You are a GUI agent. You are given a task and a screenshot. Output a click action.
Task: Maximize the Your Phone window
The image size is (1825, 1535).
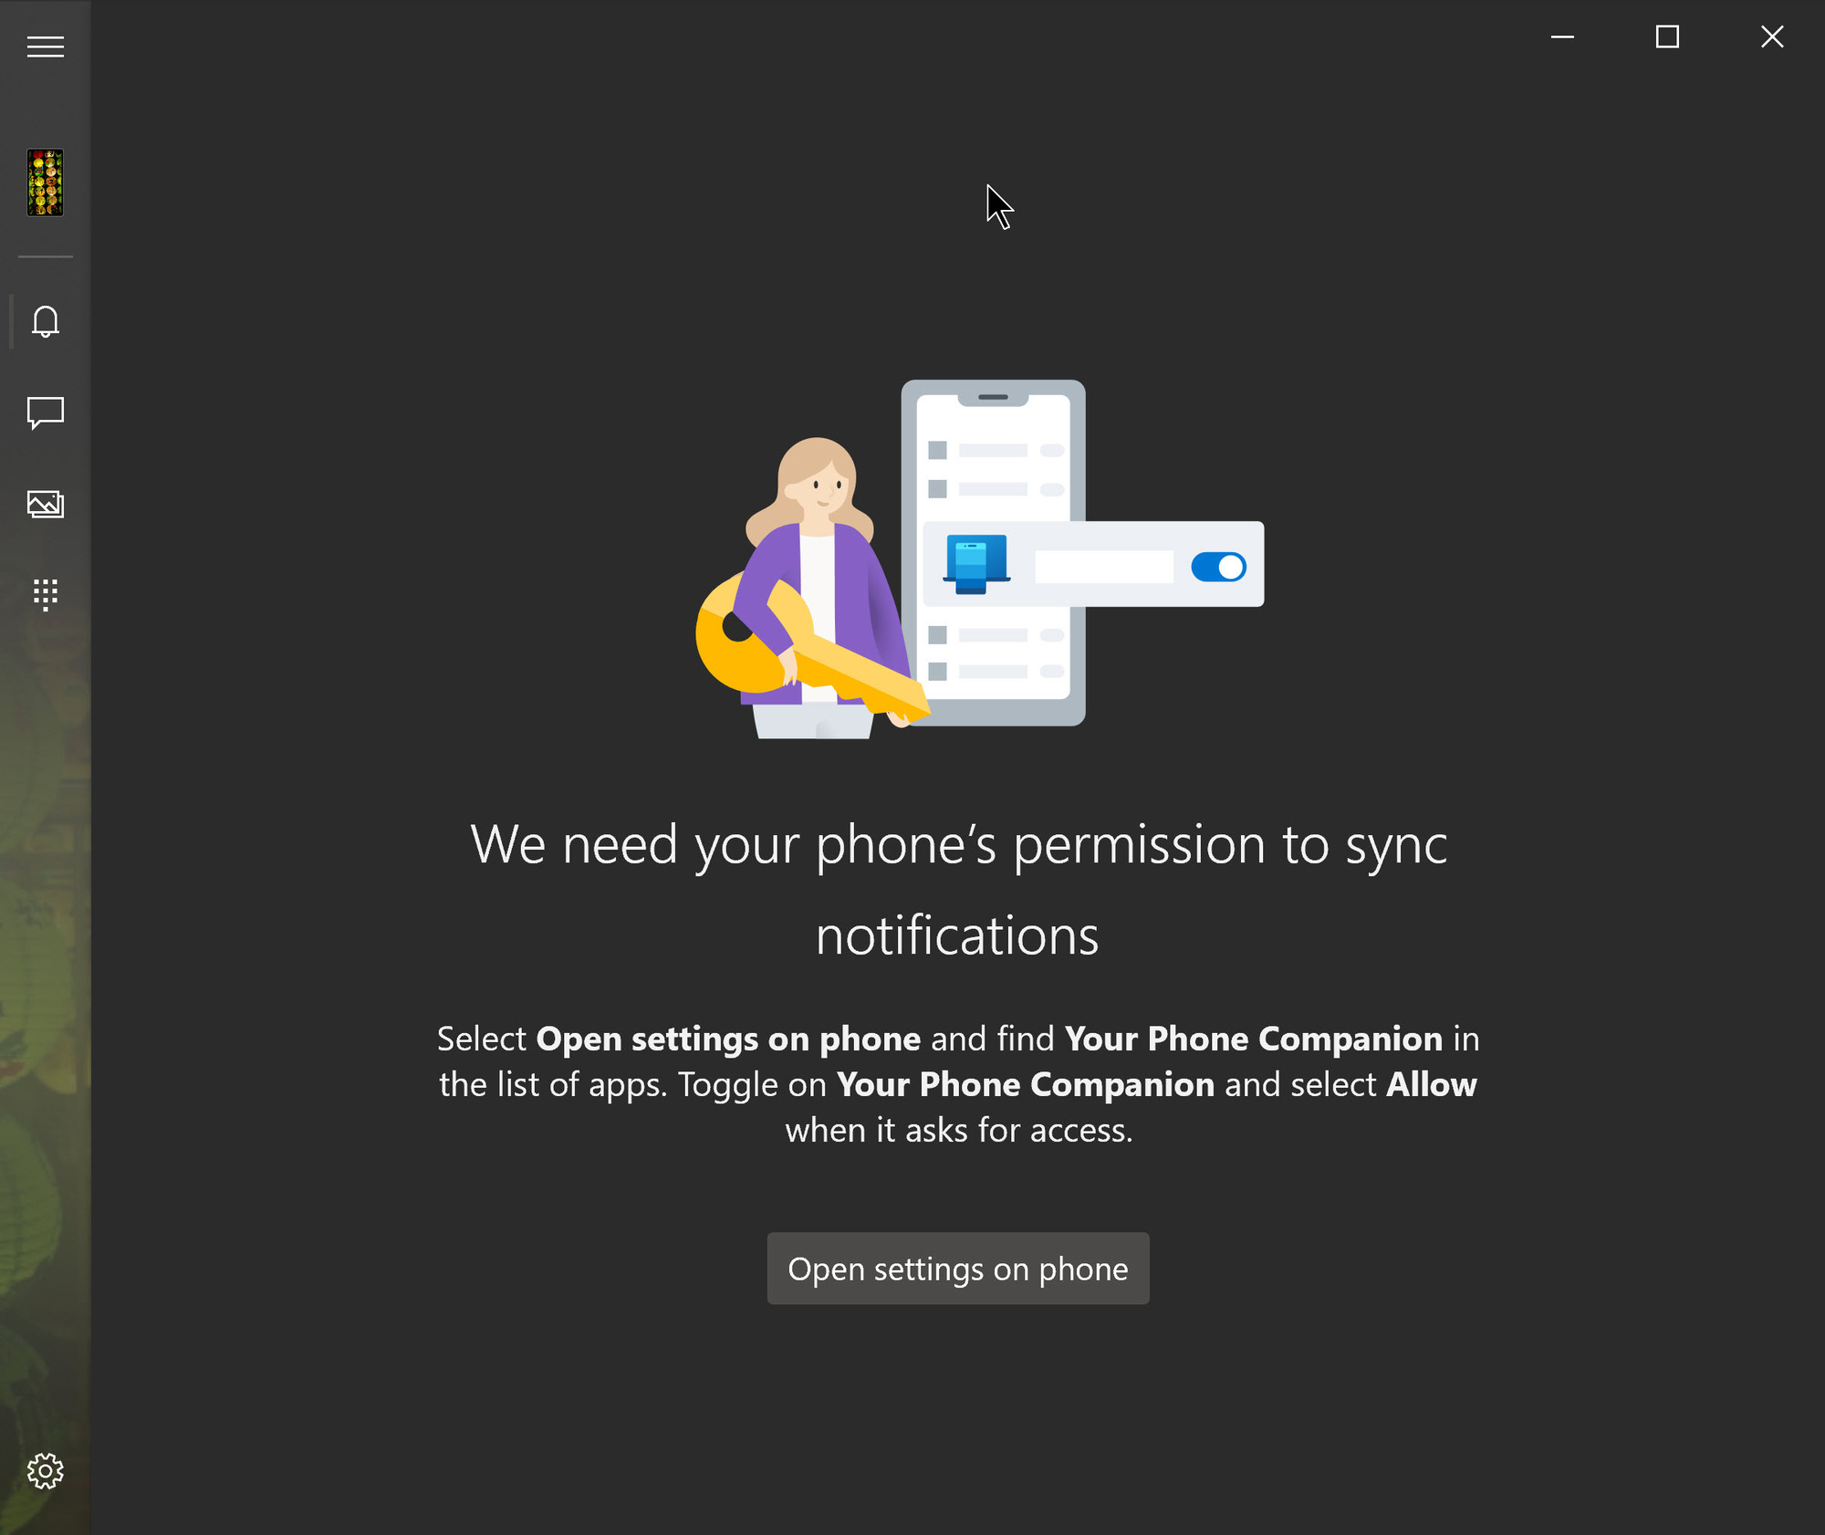[x=1667, y=37]
